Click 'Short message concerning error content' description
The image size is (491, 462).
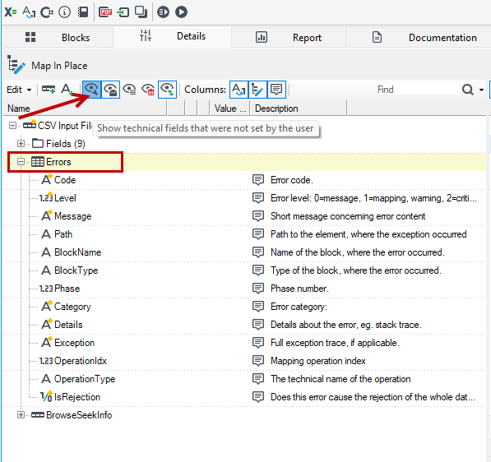pyautogui.click(x=348, y=216)
